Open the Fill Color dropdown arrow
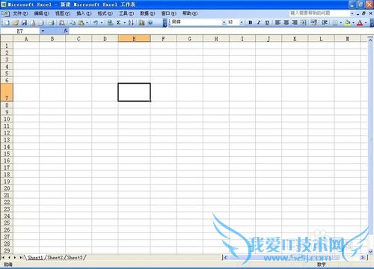The width and height of the screenshot is (374, 269). [x=353, y=22]
